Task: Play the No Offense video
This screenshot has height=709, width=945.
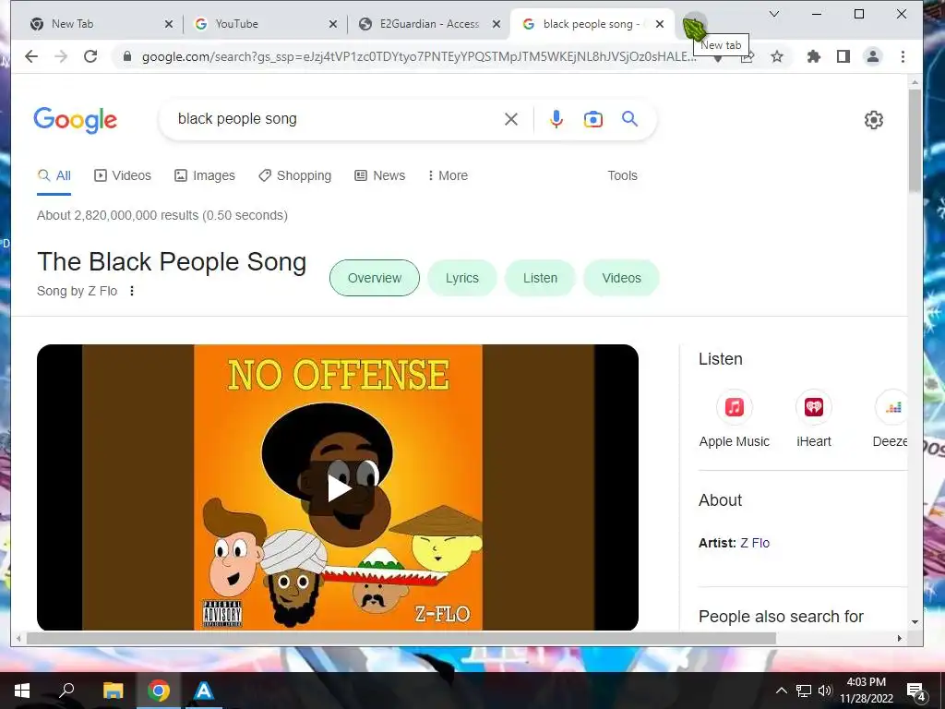Action: [x=339, y=487]
